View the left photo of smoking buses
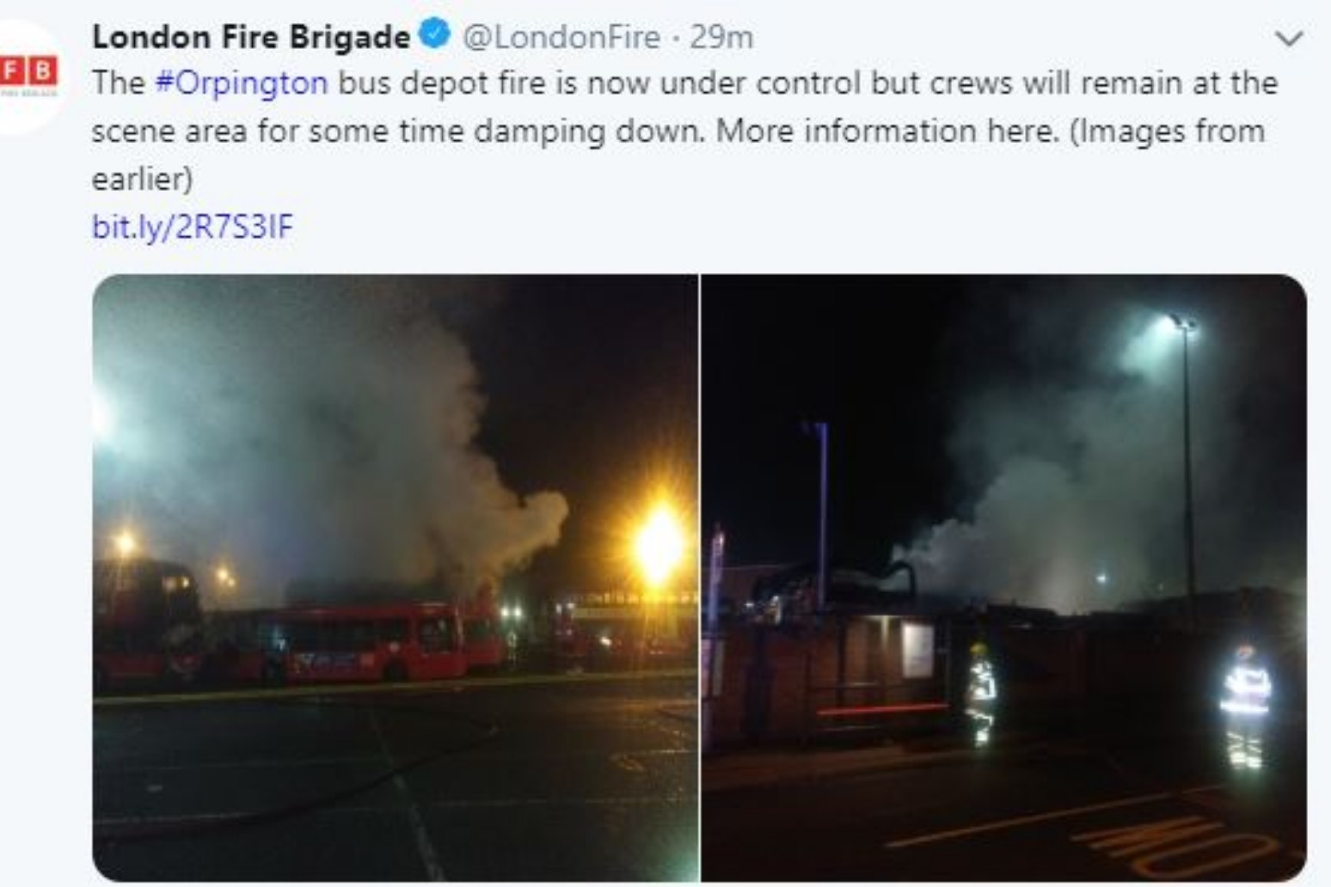The width and height of the screenshot is (1331, 887). [x=396, y=578]
